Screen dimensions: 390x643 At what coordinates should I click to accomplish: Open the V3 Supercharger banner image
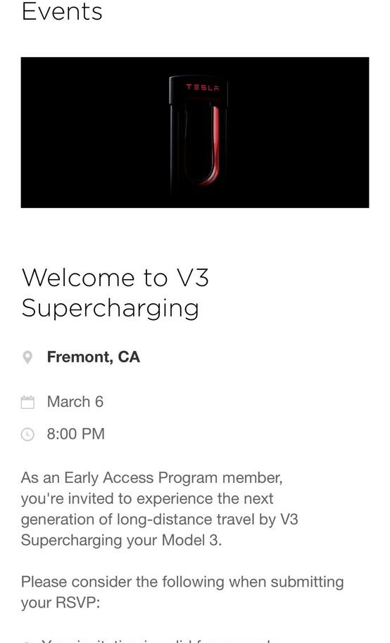195,133
